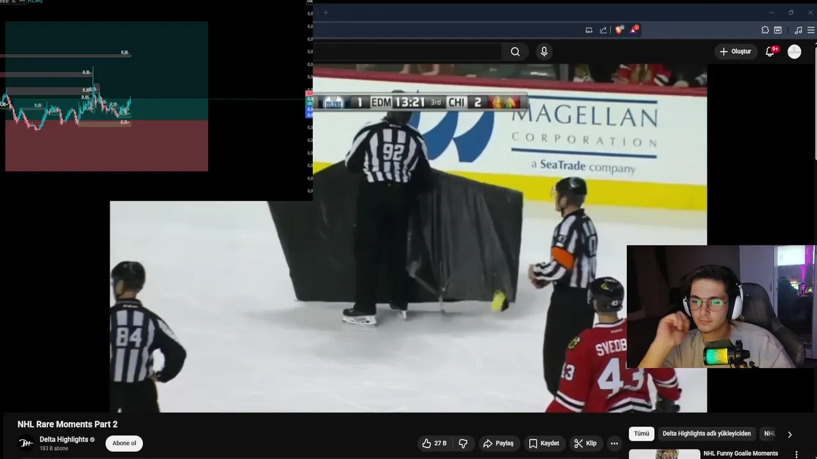Open options for NHL Funny Goalie Moments
Image resolution: width=817 pixels, height=459 pixels.
[796, 455]
